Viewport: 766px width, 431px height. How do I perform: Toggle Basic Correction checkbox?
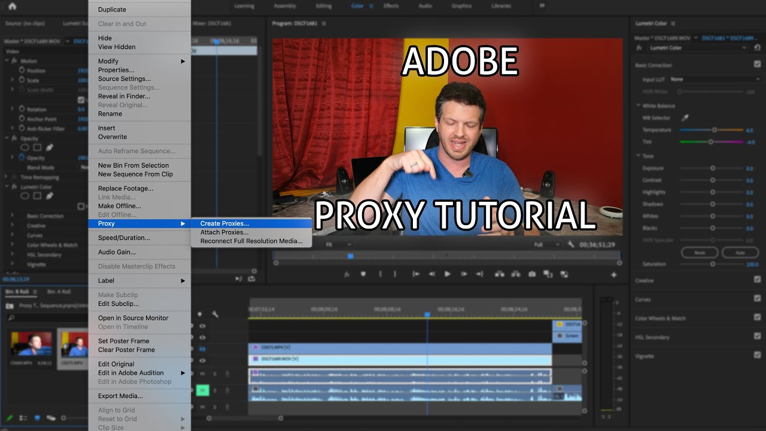pyautogui.click(x=758, y=65)
